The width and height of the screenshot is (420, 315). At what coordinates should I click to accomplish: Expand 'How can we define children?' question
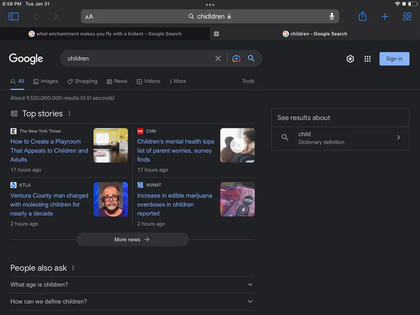click(133, 301)
